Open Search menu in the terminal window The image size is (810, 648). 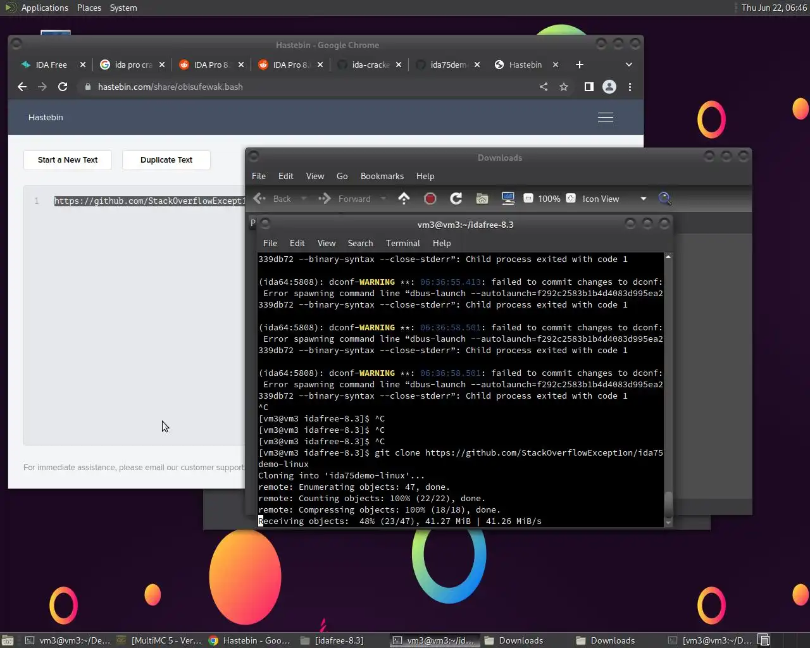click(x=360, y=243)
